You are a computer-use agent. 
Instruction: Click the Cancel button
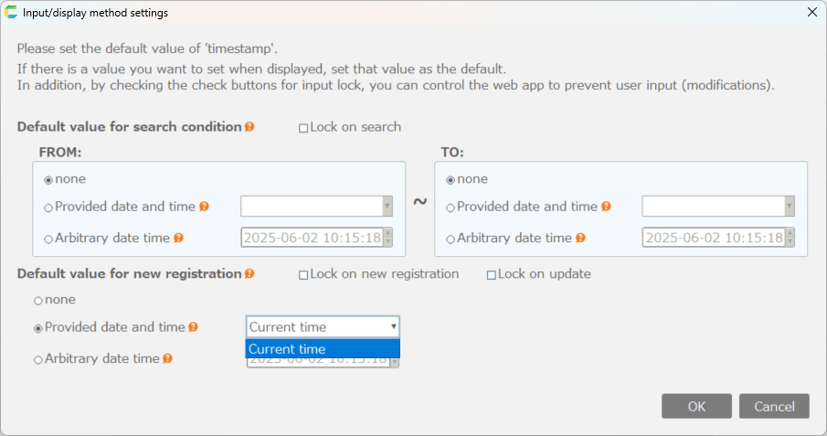click(774, 406)
